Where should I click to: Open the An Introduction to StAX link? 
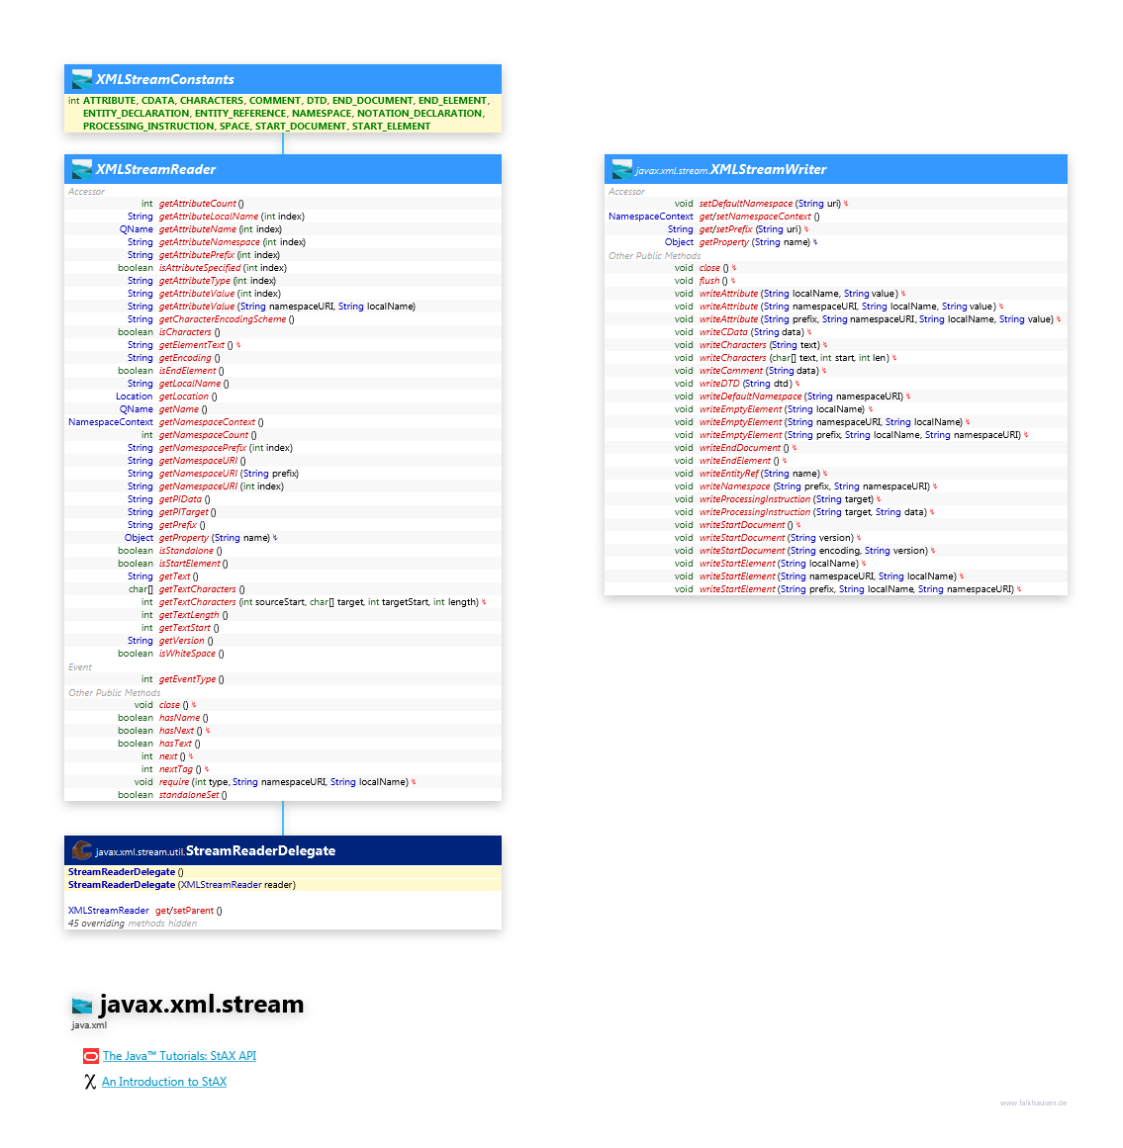[x=164, y=1082]
